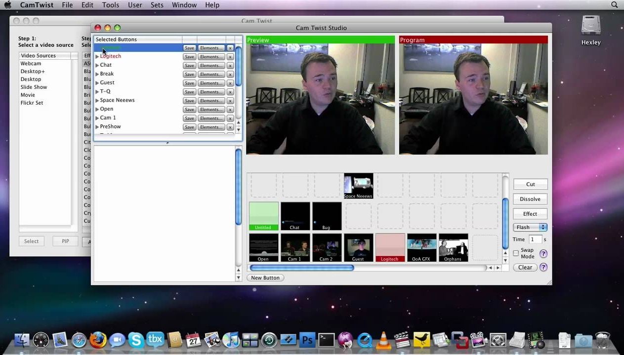Create a New Button
The image size is (624, 355).
(x=265, y=277)
